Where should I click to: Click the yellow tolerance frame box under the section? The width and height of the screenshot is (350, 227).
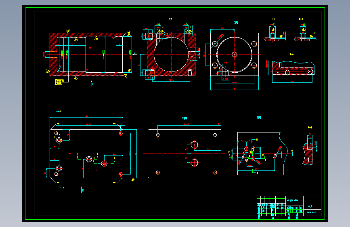(59, 82)
